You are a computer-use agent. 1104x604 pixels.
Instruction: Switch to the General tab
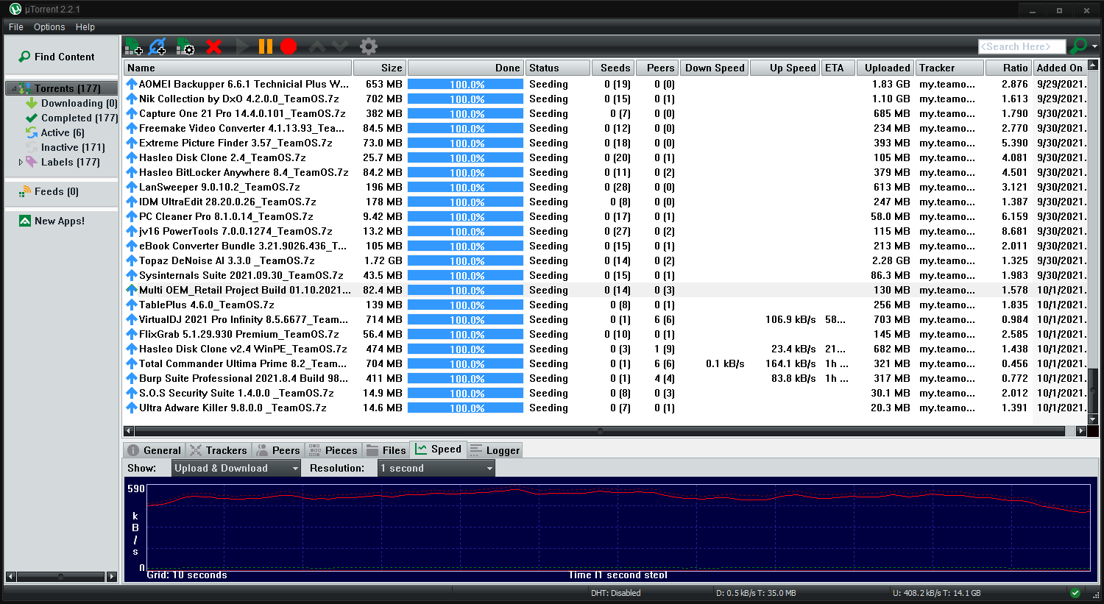(x=154, y=450)
